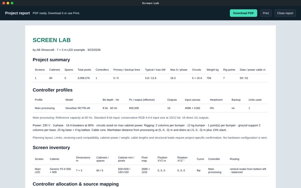This screenshot has width=301, height=188.
Task: Click the Position XYZ m column header
Action: point(162,159)
